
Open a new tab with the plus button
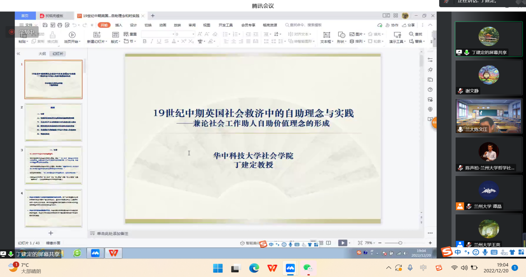point(153,16)
